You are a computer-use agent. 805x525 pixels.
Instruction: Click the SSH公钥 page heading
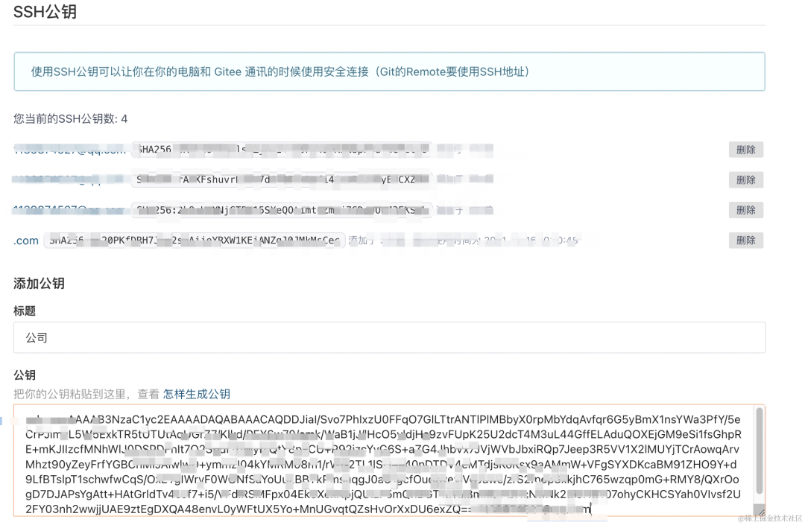pyautogui.click(x=45, y=11)
